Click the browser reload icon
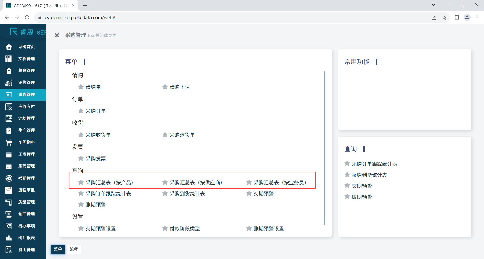This screenshot has width=484, height=259. click(27, 17)
